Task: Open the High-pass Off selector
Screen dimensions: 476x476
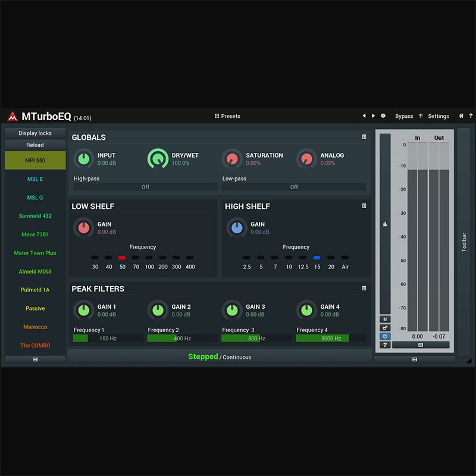Action: pyautogui.click(x=145, y=187)
